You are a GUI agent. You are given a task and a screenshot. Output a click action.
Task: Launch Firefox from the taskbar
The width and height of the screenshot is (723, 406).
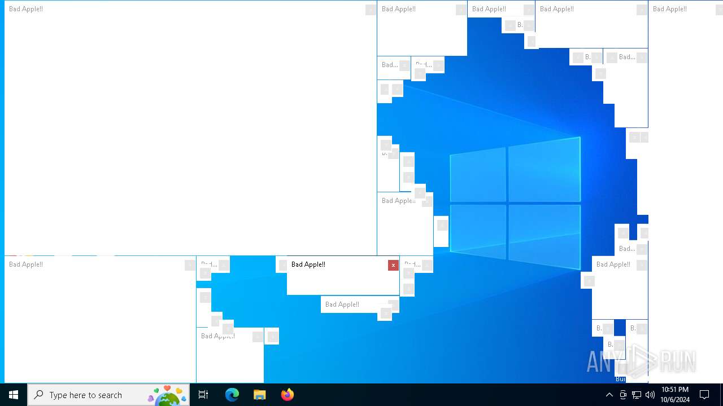[288, 395]
